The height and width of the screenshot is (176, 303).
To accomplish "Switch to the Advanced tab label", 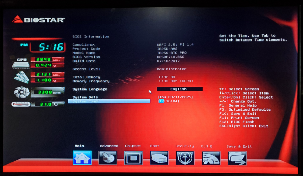I will (109, 146).
